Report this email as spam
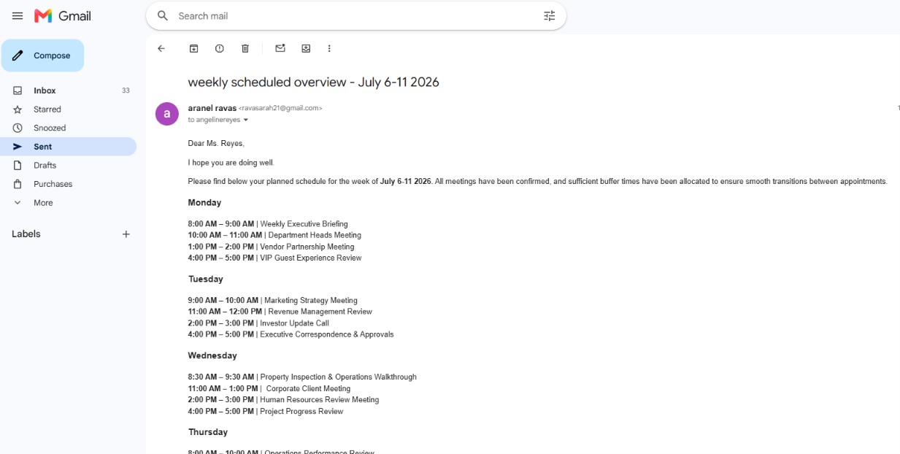The width and height of the screenshot is (900, 454). 220,48
